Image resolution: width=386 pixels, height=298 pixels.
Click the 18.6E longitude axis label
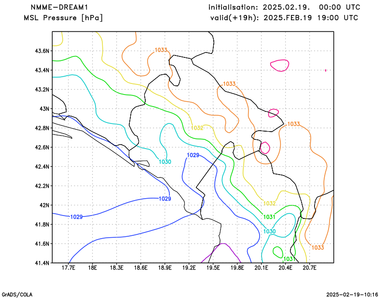pos(141,268)
